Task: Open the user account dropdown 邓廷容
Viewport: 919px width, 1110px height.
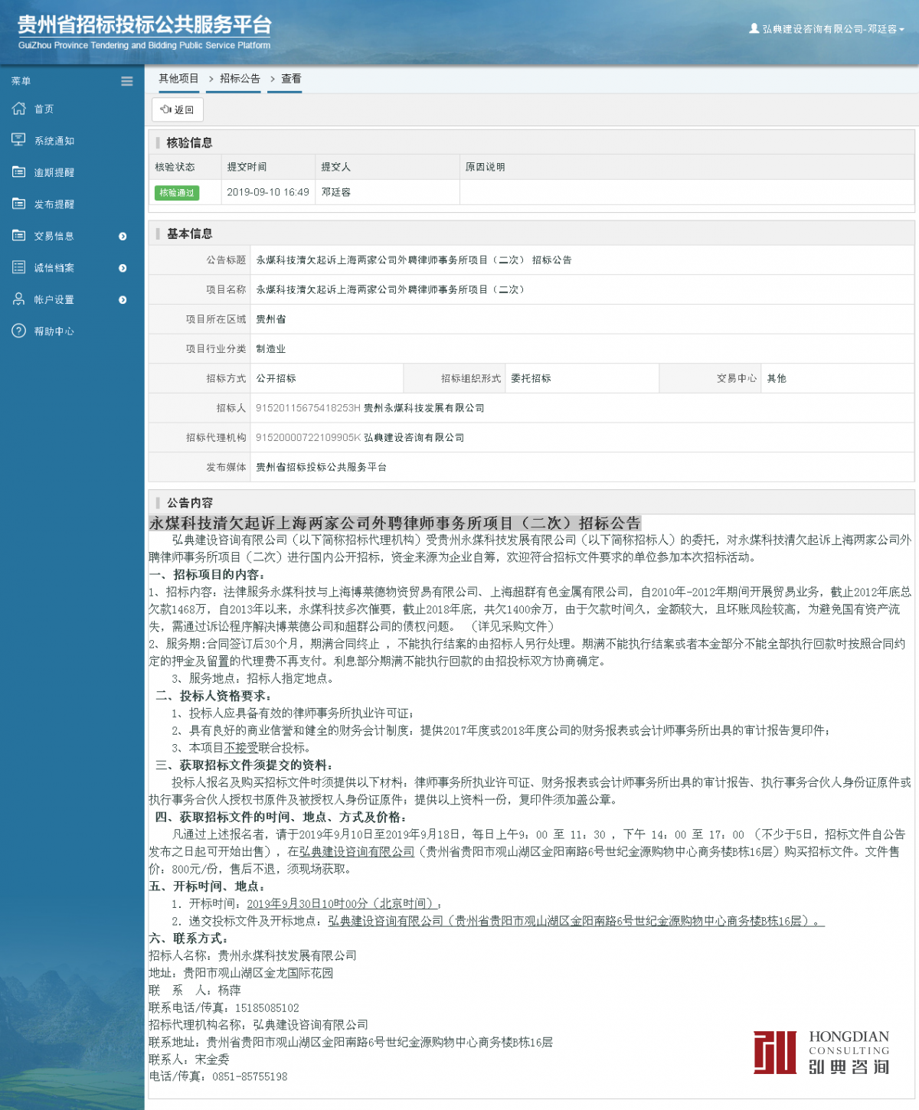Action: (x=827, y=29)
